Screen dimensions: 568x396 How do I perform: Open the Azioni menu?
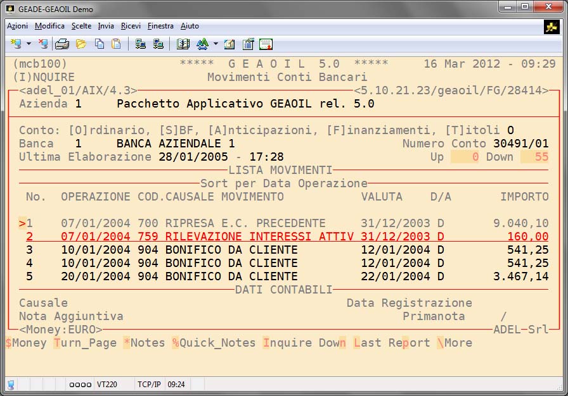pyautogui.click(x=17, y=26)
